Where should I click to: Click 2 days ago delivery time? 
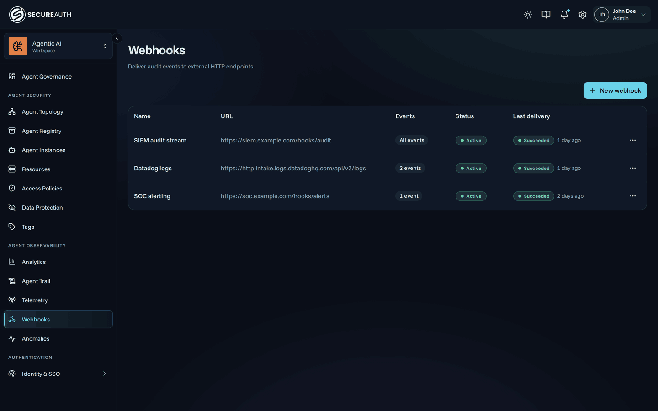point(570,196)
